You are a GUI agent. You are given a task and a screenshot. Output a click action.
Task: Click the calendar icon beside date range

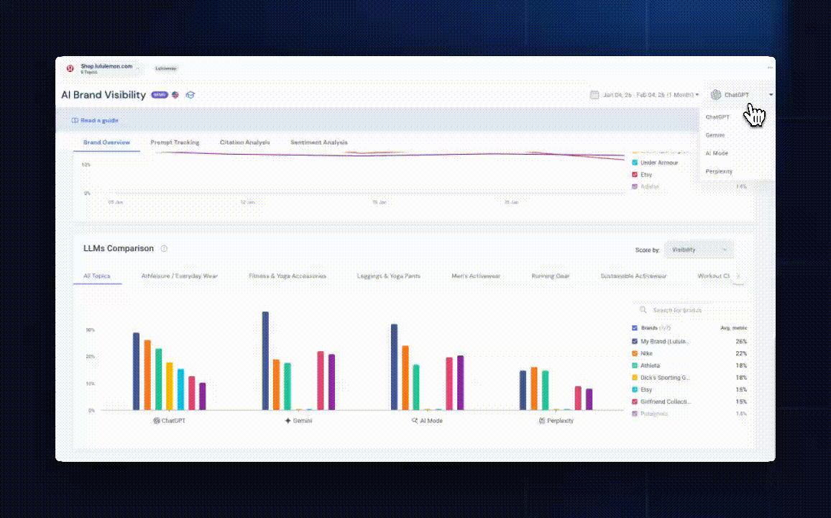click(x=594, y=95)
